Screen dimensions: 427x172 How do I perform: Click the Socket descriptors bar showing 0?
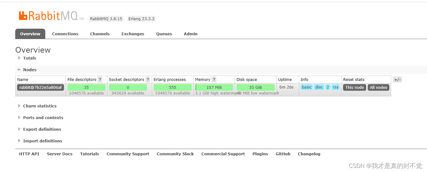(x=128, y=87)
